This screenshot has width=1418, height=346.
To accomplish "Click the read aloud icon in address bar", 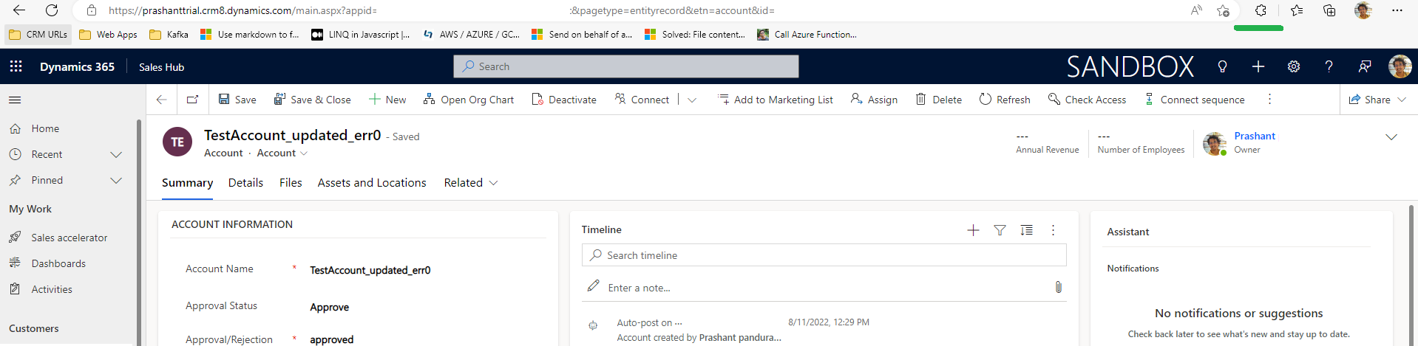I will (1196, 10).
